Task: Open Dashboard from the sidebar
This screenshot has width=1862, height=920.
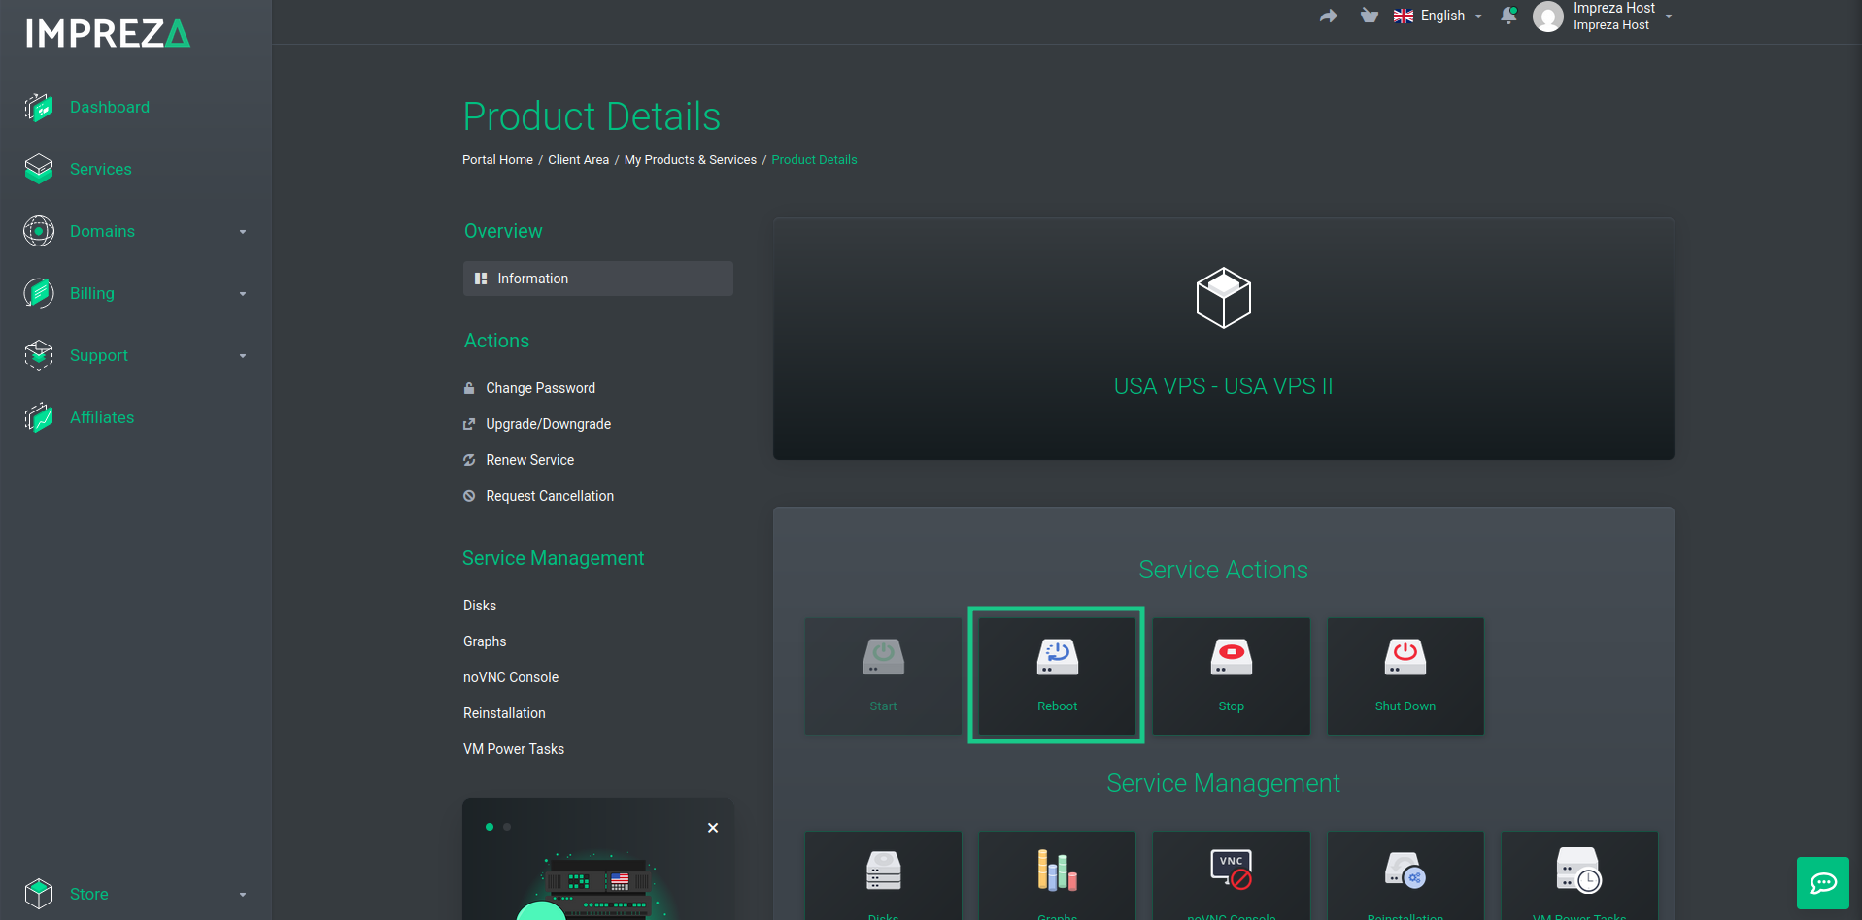Action: tap(109, 107)
